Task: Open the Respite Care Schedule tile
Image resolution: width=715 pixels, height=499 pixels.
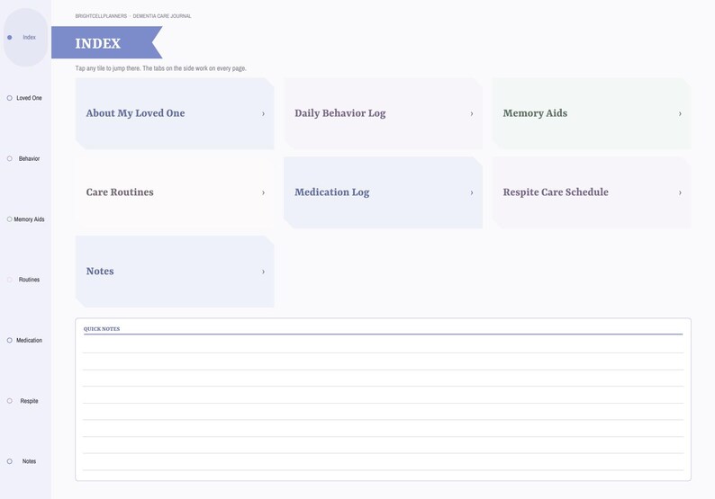Action: tap(592, 192)
